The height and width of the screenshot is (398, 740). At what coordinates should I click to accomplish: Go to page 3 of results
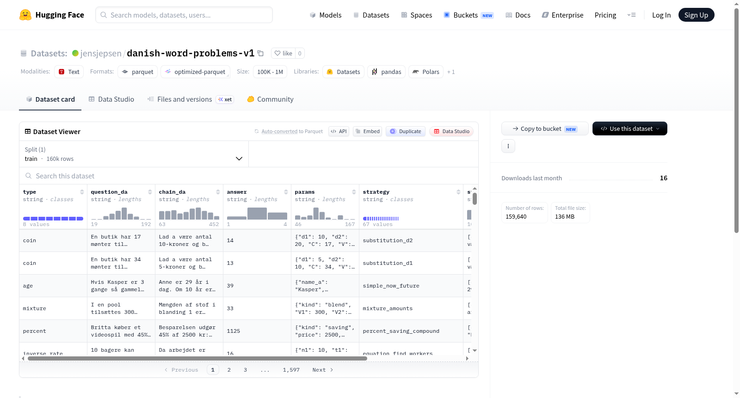pyautogui.click(x=245, y=370)
